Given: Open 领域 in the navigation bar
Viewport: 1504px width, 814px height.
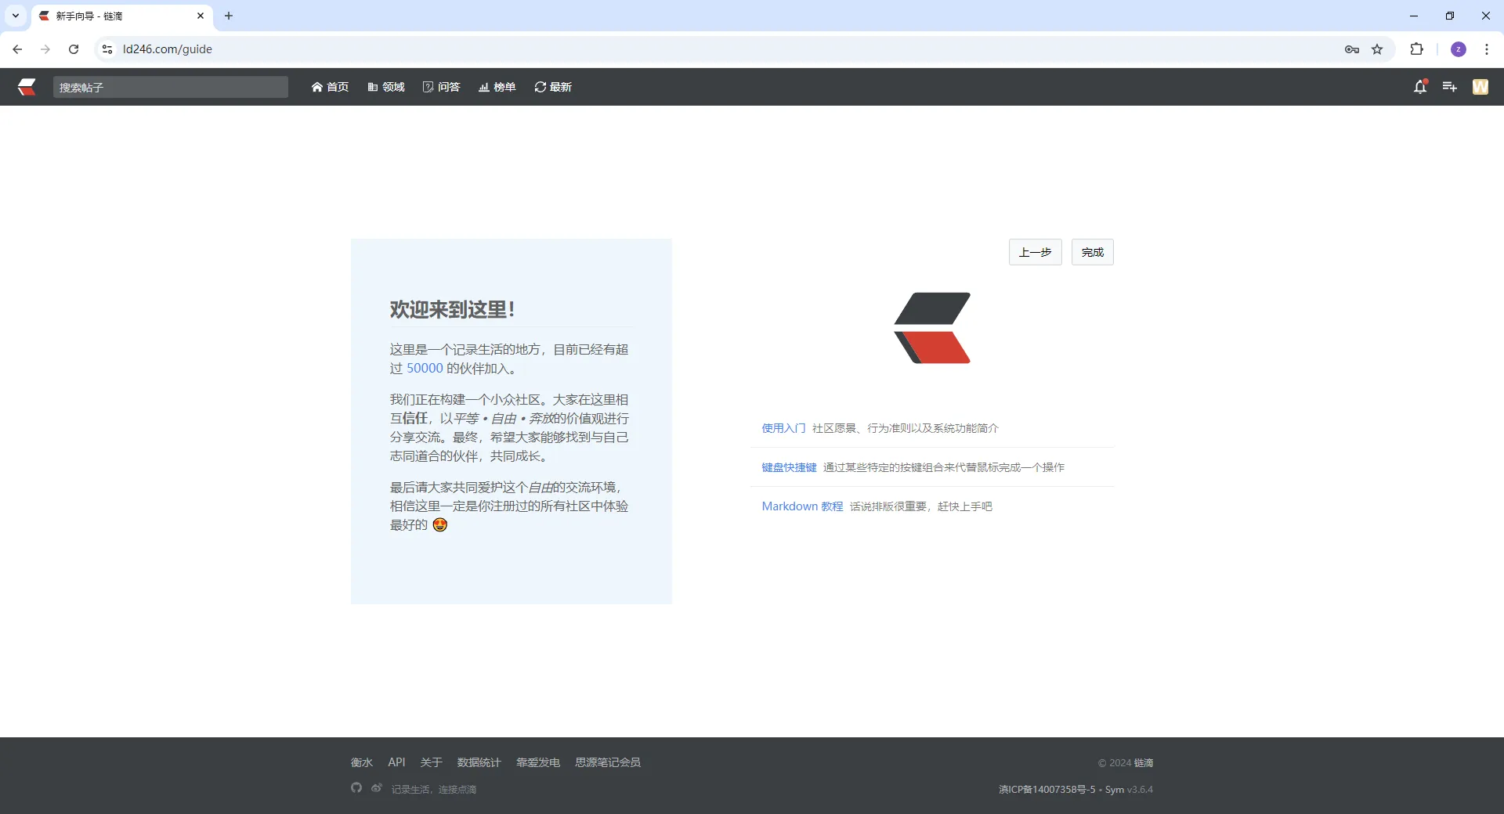Looking at the screenshot, I should [386, 87].
